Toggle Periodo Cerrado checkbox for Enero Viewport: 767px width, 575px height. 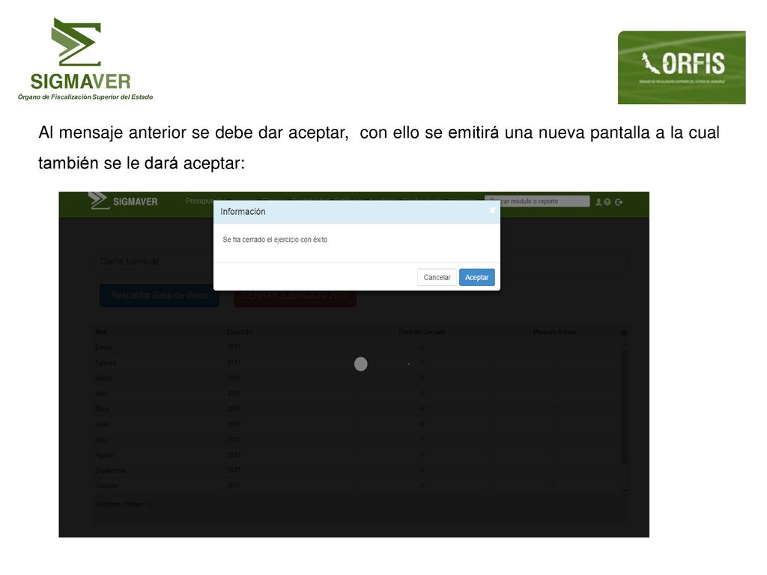click(x=422, y=347)
